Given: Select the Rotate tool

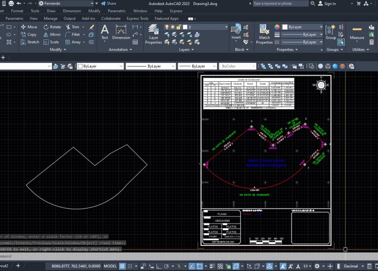Looking at the screenshot, I should [52, 27].
